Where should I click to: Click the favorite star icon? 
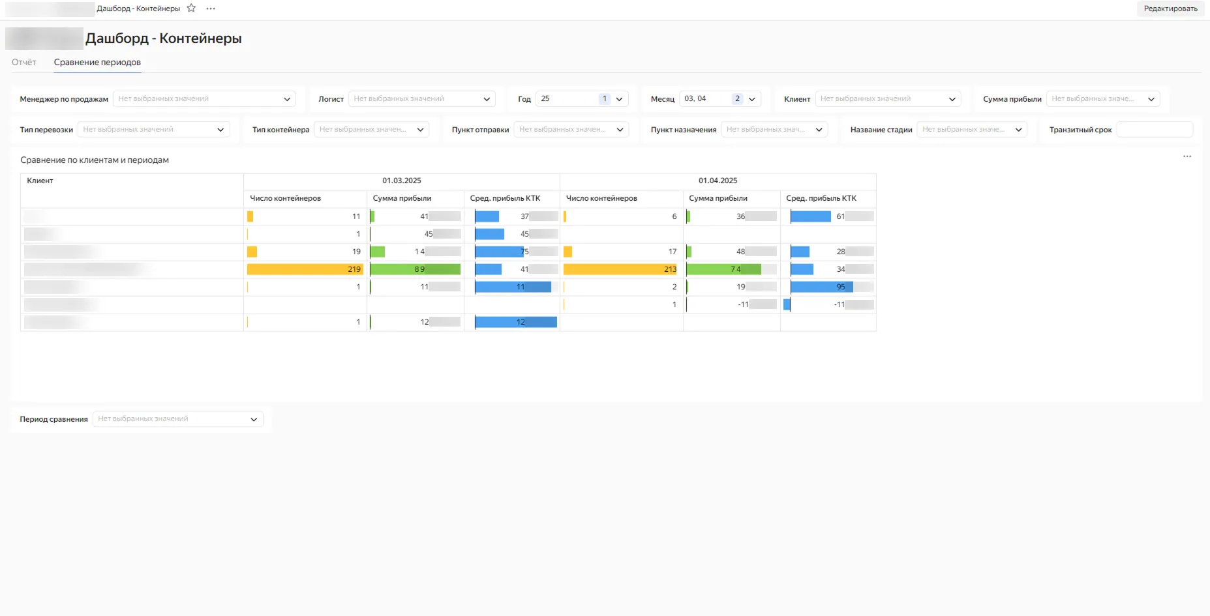tap(191, 8)
